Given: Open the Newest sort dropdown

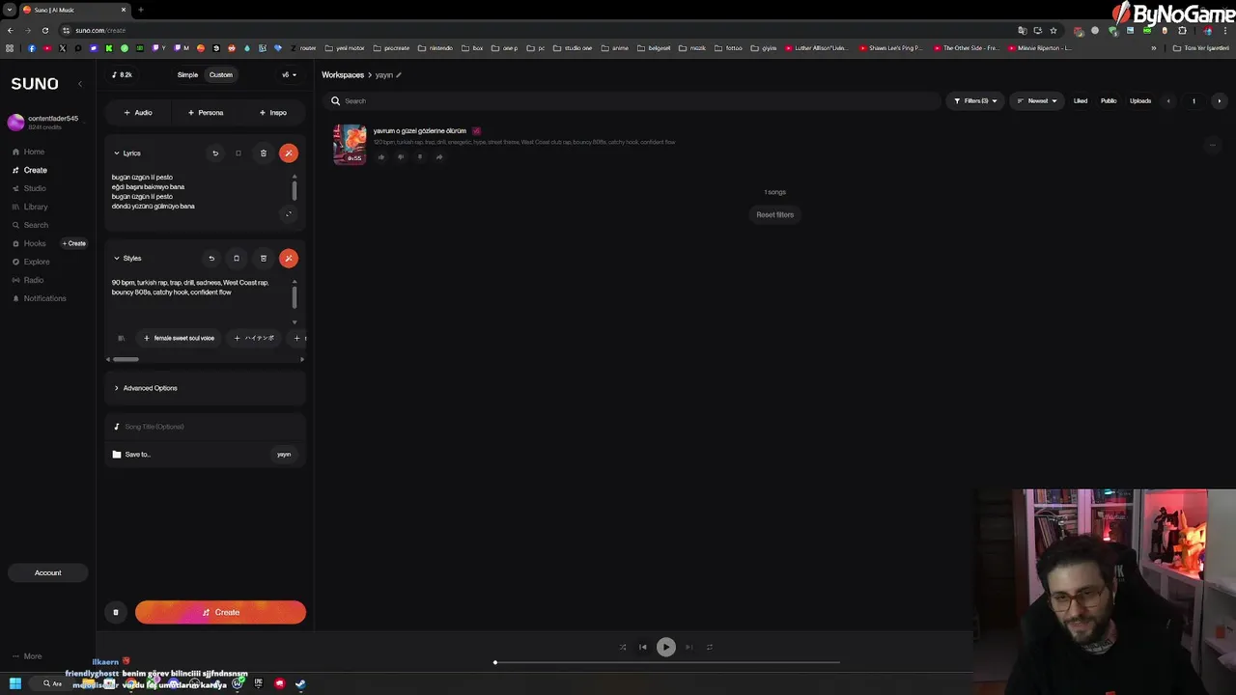Looking at the screenshot, I should pyautogui.click(x=1036, y=100).
